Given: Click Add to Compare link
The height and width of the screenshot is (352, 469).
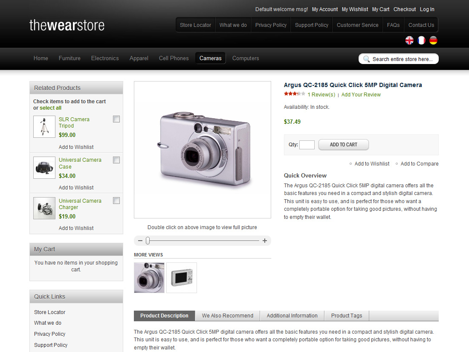Looking at the screenshot, I should pyautogui.click(x=420, y=164).
